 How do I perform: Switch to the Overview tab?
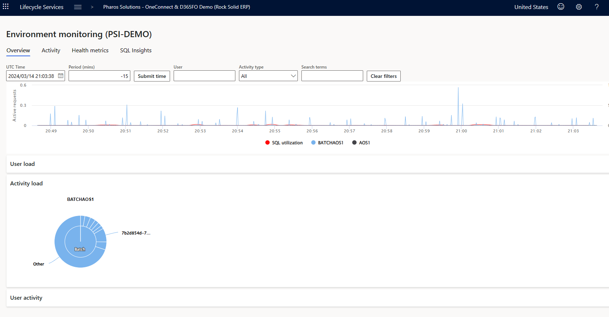(x=18, y=50)
